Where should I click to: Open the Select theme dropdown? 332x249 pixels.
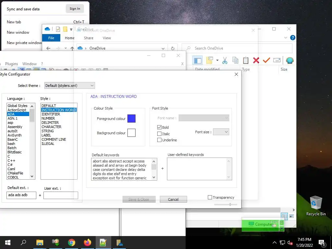[x=70, y=86]
